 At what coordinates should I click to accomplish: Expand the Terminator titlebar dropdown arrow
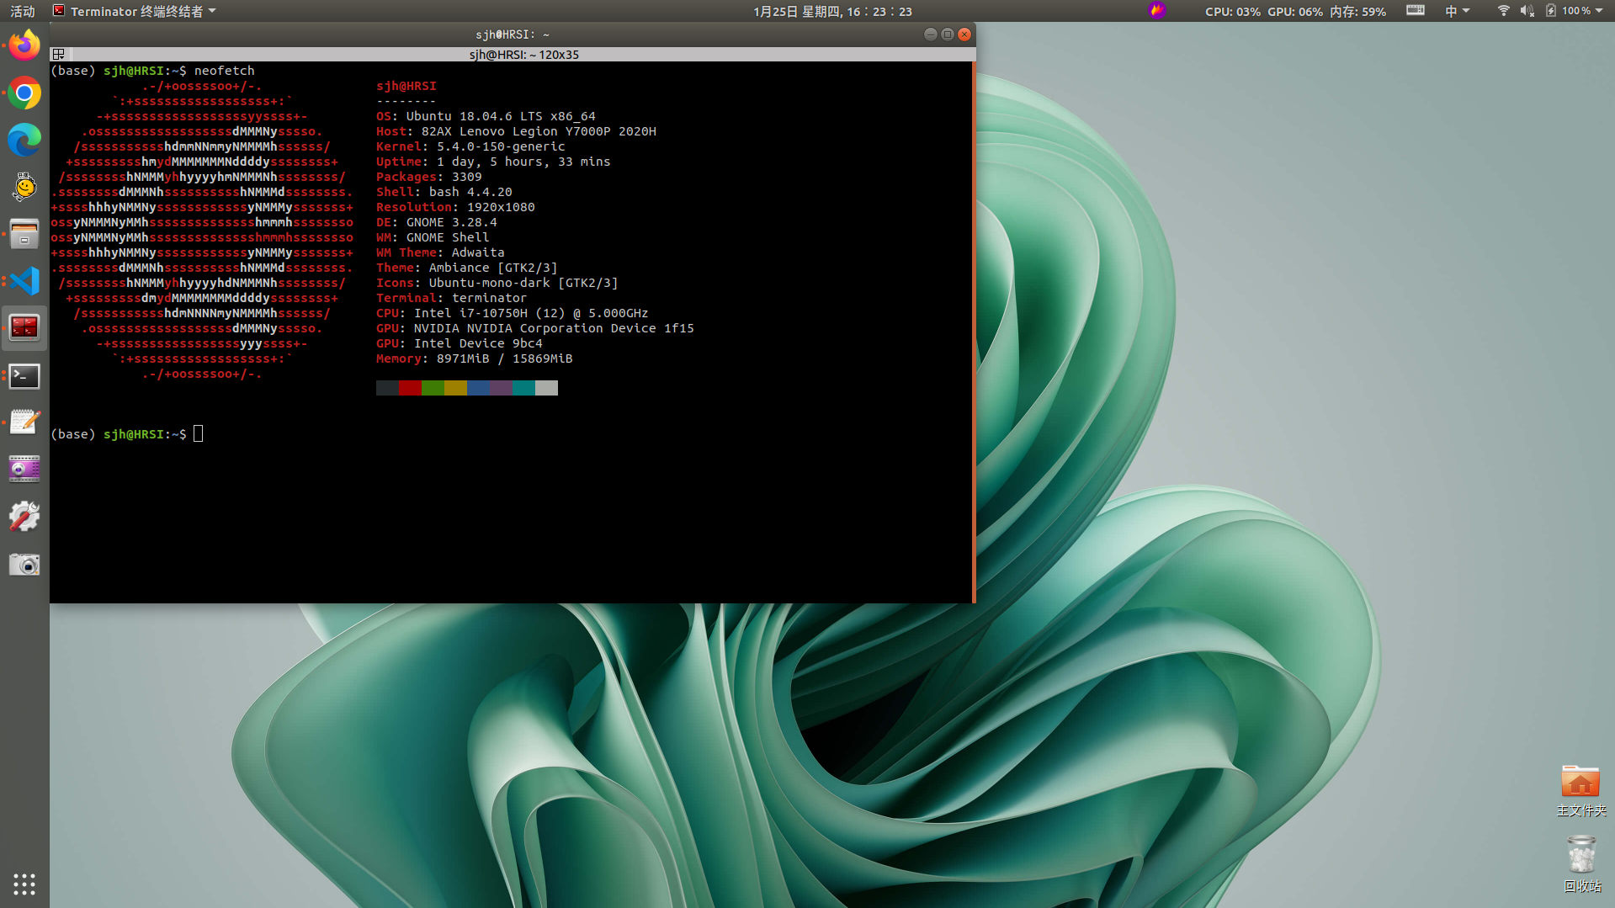(211, 12)
